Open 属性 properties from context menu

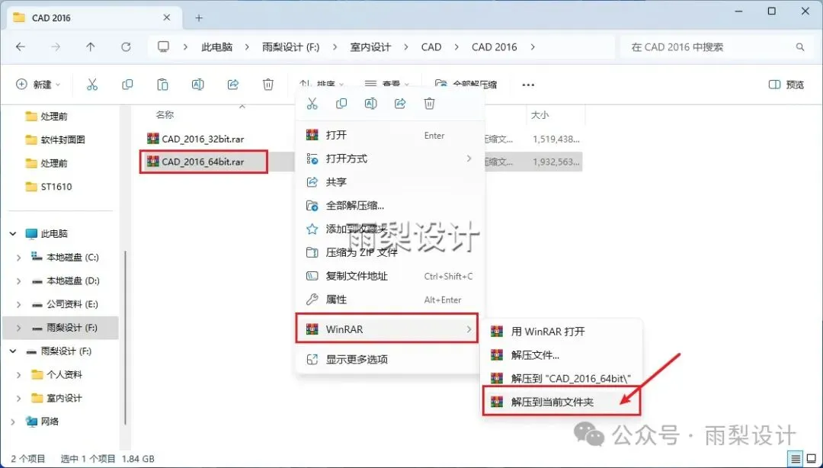pos(389,300)
